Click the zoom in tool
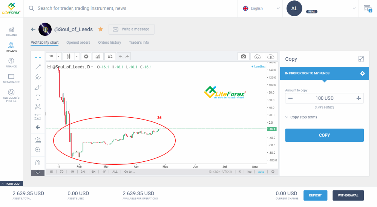The width and height of the screenshot is (377, 207). point(38,150)
